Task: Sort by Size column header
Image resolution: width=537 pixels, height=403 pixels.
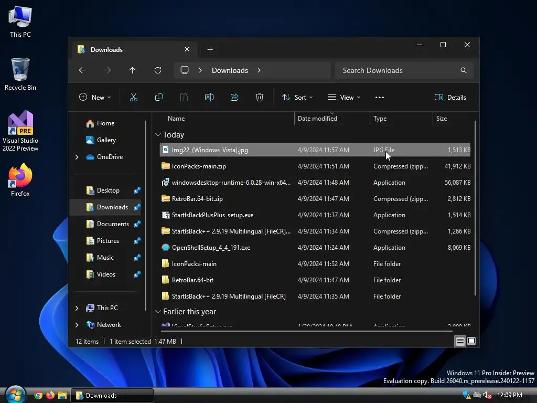Action: pos(442,119)
